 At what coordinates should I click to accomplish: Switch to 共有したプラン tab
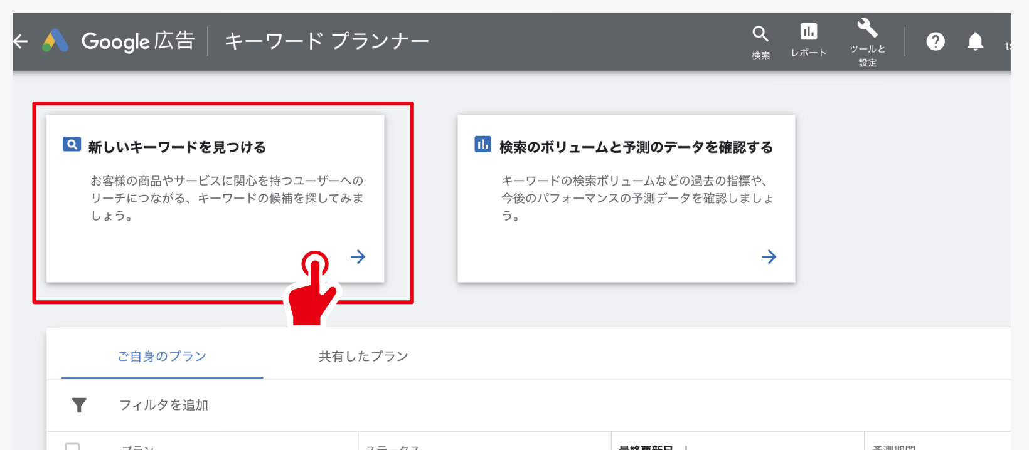point(363,356)
